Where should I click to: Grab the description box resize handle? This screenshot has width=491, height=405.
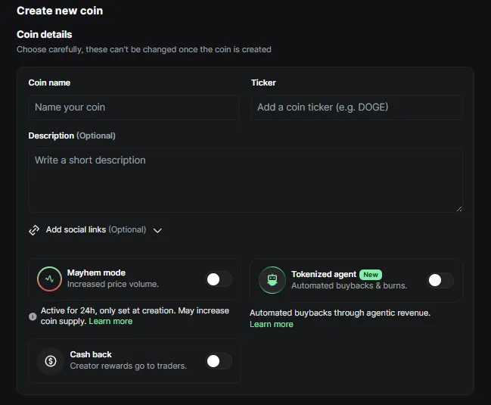(x=458, y=208)
